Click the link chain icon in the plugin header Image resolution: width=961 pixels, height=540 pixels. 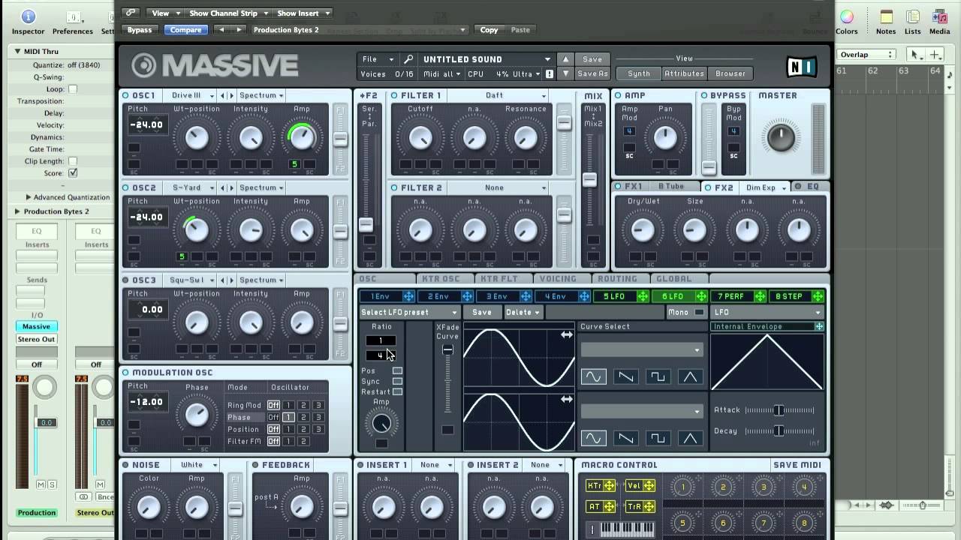click(x=131, y=13)
